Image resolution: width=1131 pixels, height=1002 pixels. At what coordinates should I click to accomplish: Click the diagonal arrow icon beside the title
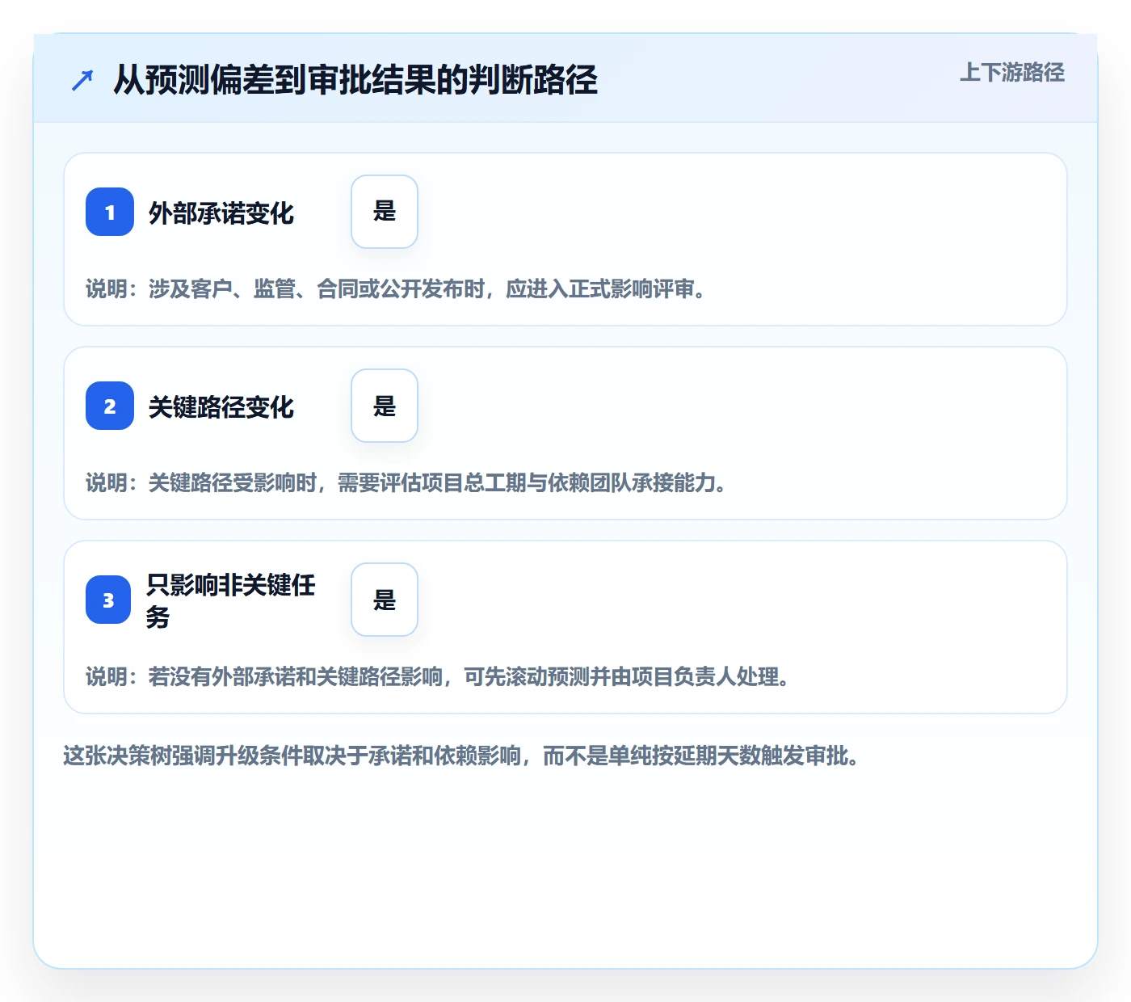82,80
